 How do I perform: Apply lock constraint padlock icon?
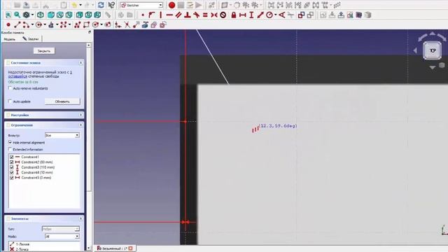[233, 15]
